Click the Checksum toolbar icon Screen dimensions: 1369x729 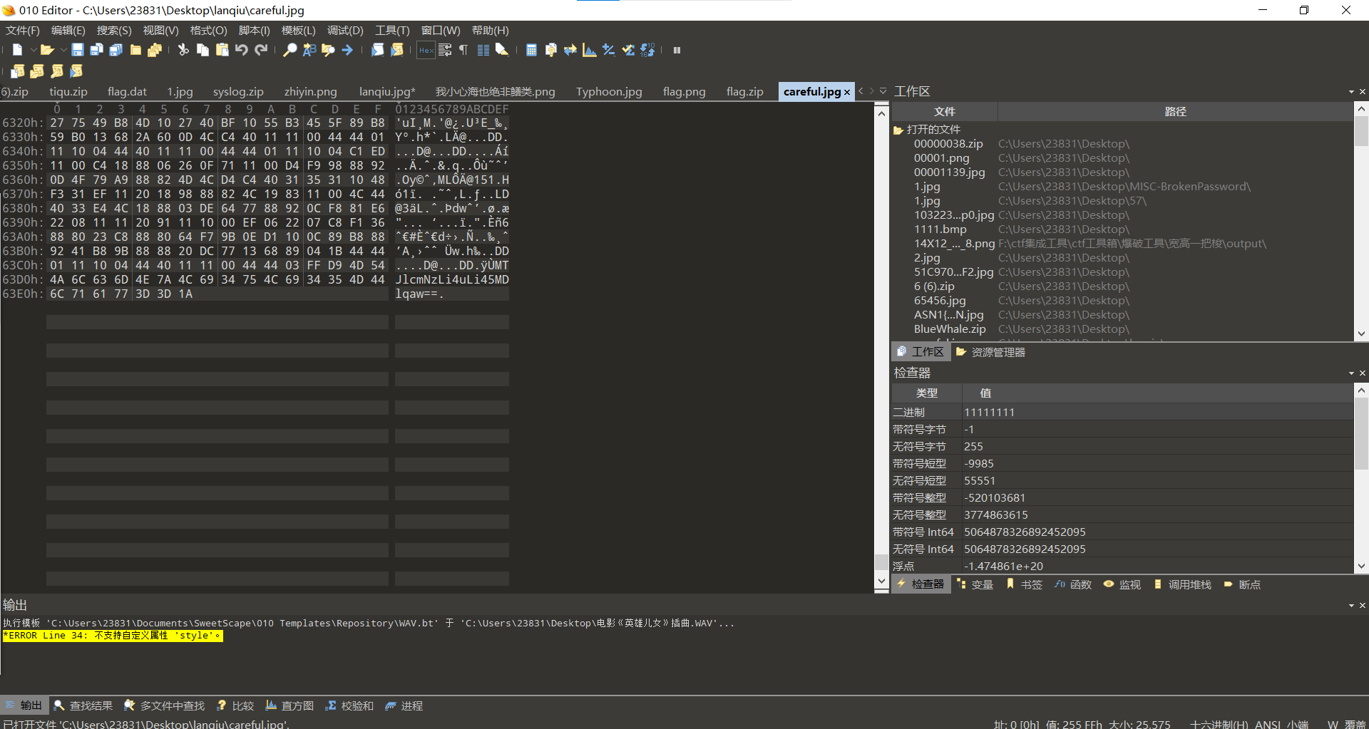(x=627, y=50)
